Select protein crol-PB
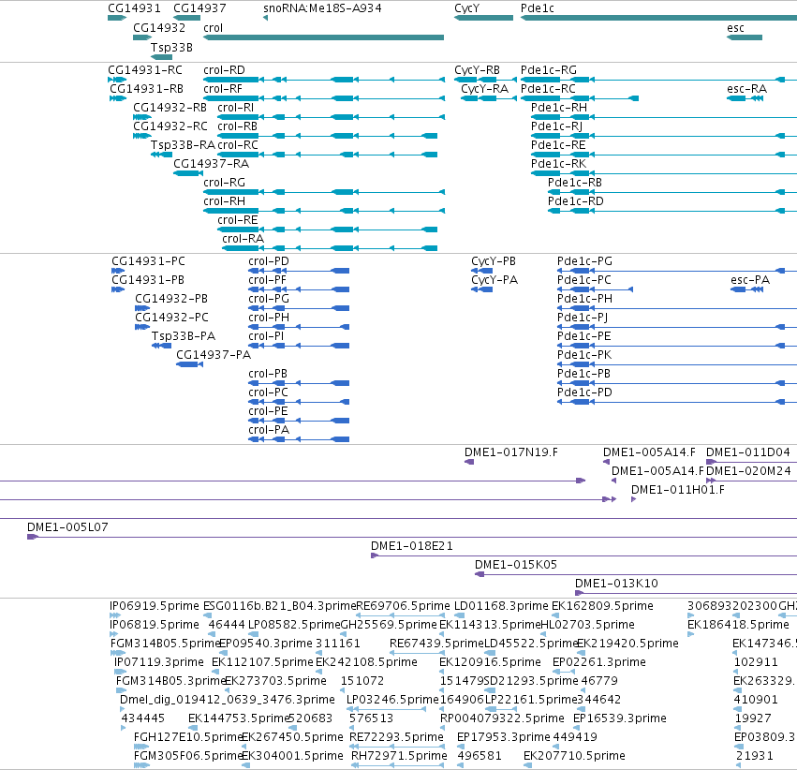The image size is (797, 770). (x=268, y=373)
